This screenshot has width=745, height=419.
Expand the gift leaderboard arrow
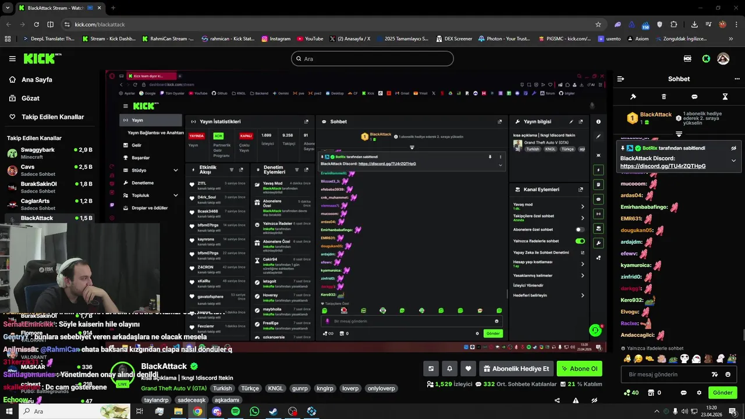click(679, 134)
